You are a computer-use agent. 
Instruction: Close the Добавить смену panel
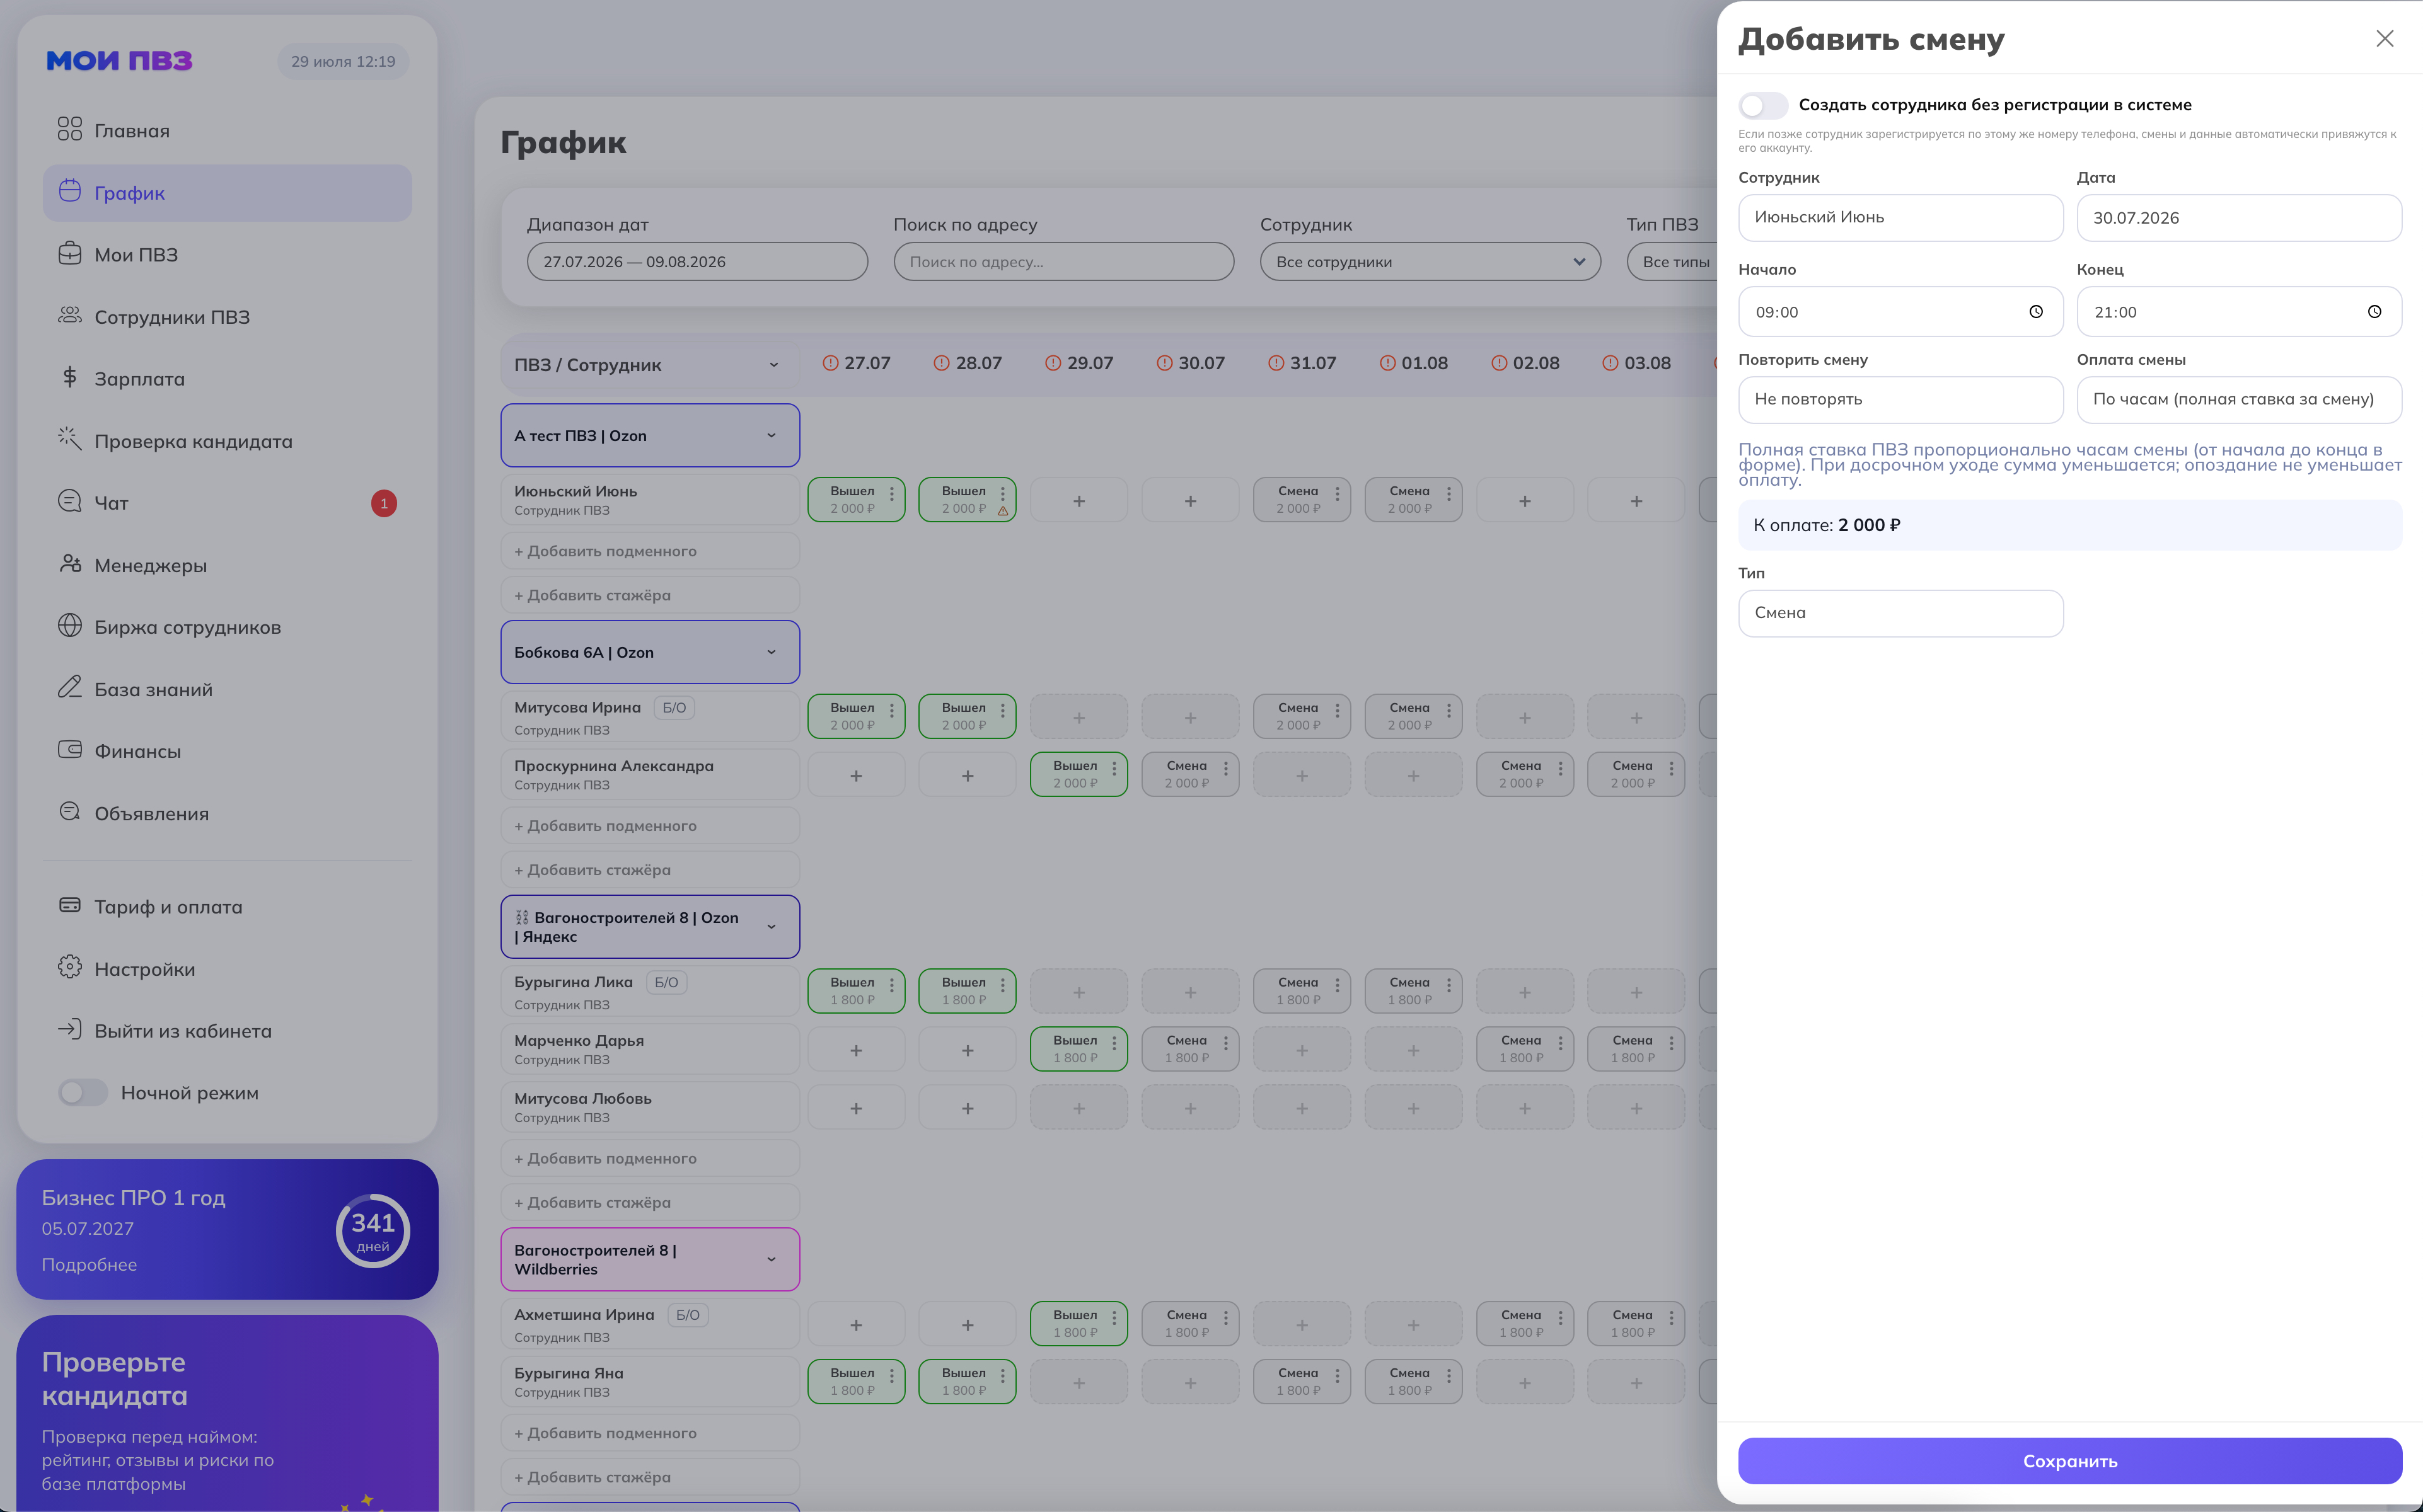2385,38
